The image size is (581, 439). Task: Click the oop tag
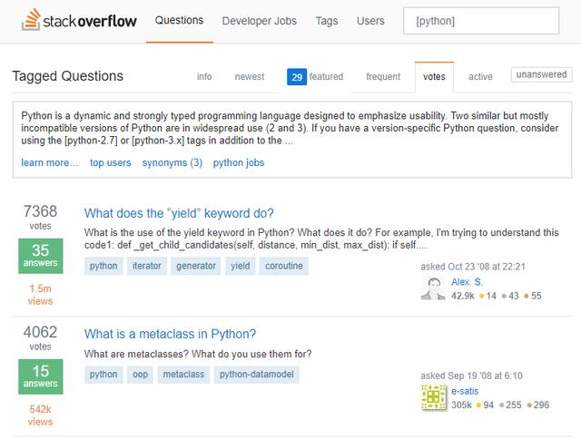(x=140, y=375)
